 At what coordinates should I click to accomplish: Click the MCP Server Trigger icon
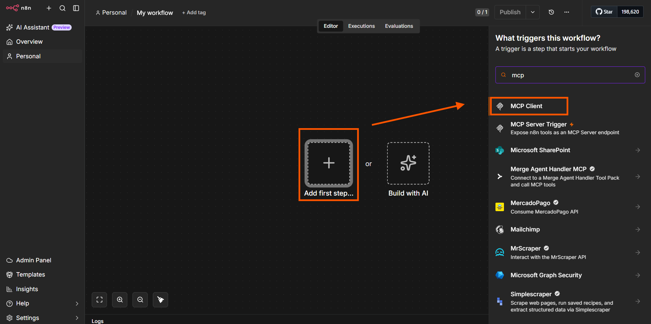click(x=500, y=128)
